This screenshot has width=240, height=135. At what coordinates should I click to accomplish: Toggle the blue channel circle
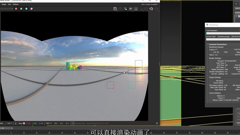[x=26, y=9]
